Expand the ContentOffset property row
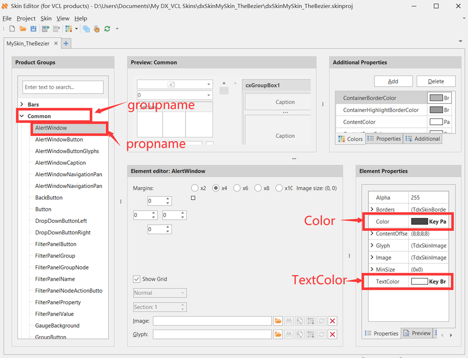 [x=372, y=233]
